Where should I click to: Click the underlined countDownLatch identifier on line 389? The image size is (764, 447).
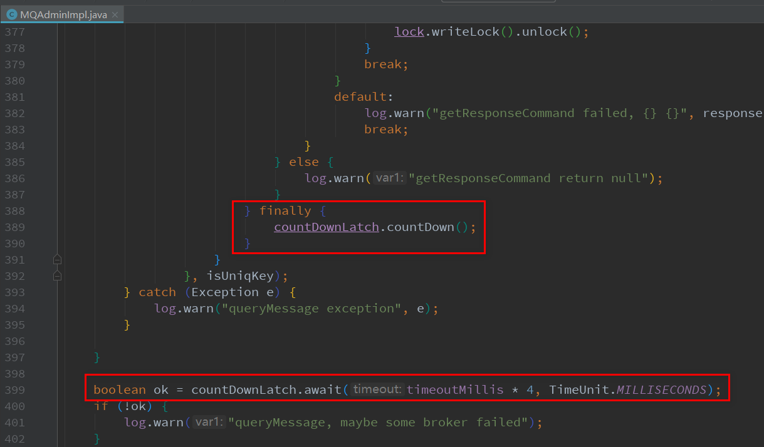[x=326, y=227]
